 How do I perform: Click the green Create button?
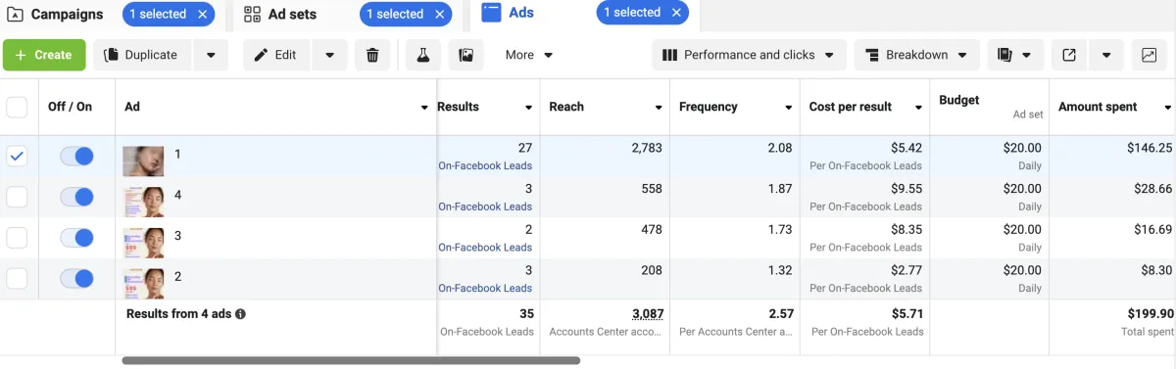click(x=44, y=55)
